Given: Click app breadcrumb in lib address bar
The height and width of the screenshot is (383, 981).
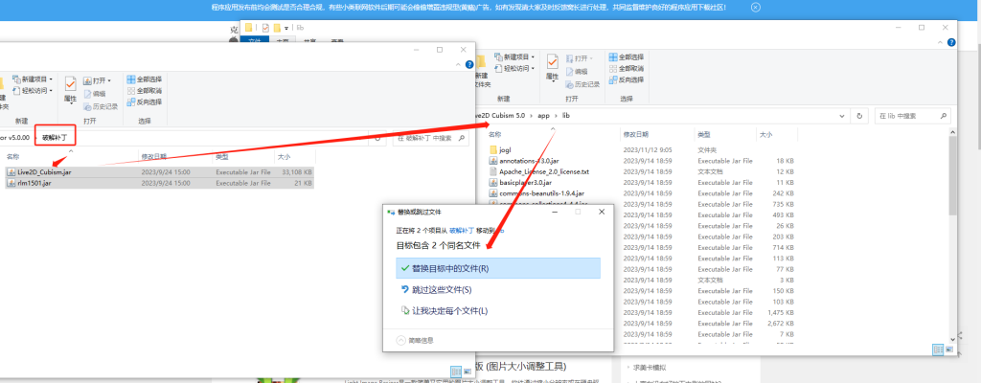Looking at the screenshot, I should click(544, 116).
